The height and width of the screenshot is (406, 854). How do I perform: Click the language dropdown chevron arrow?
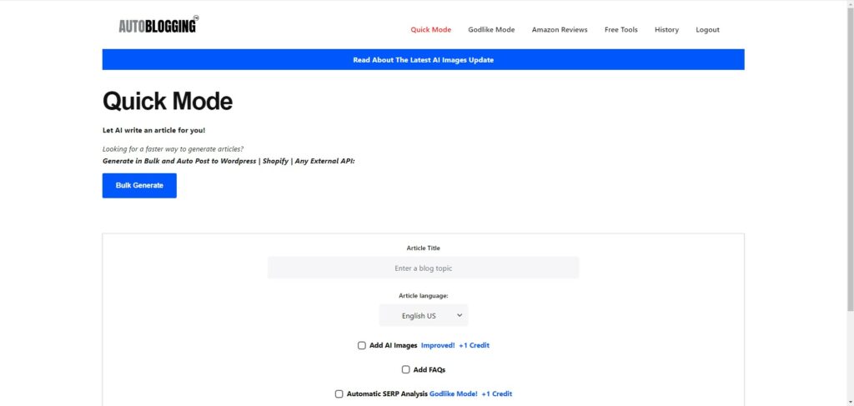pos(460,316)
